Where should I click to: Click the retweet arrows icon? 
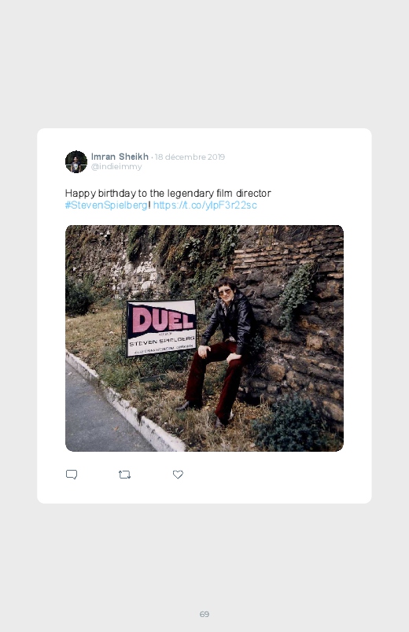point(124,475)
